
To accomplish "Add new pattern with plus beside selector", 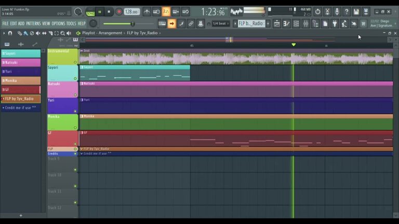I will (x=268, y=24).
